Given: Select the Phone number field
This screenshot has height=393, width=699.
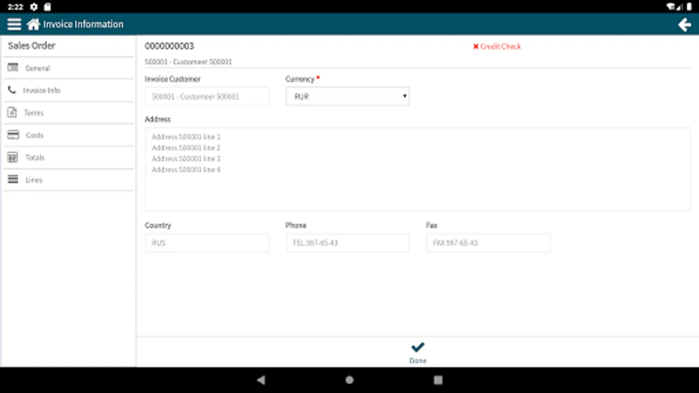Looking at the screenshot, I should click(x=347, y=243).
